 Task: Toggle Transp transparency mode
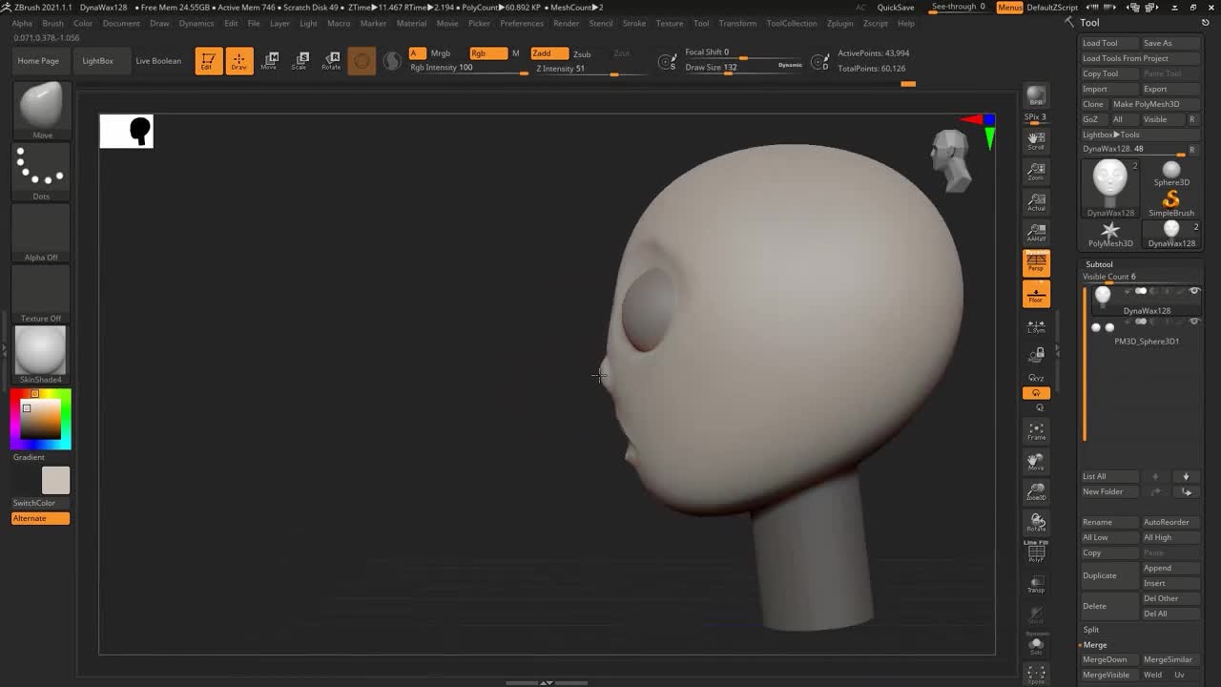tap(1036, 584)
